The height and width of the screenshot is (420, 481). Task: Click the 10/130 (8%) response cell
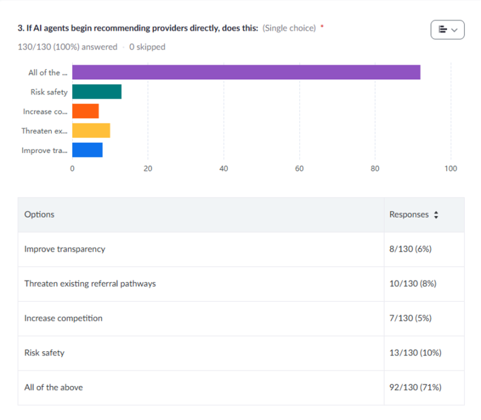point(413,284)
